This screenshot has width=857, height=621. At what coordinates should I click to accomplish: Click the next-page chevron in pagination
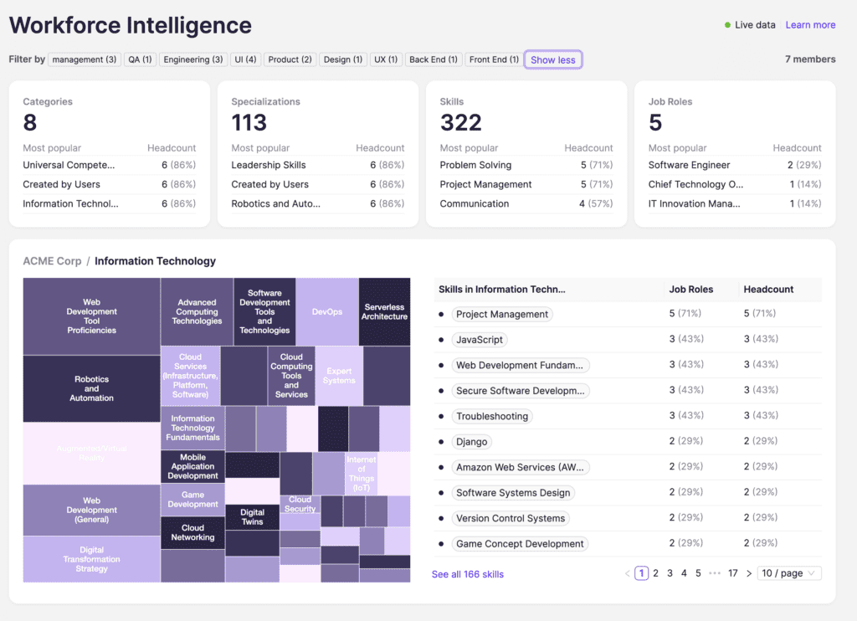749,572
